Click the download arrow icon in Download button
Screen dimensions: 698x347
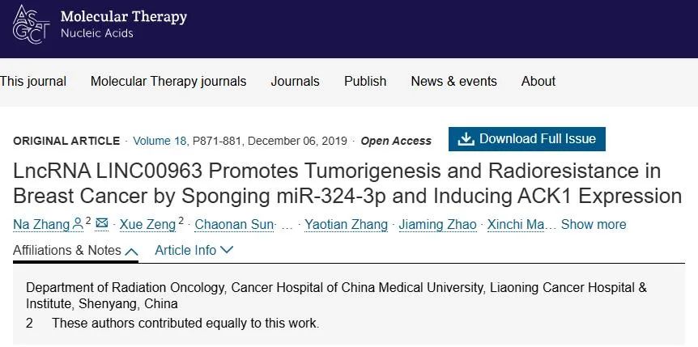tap(466, 139)
